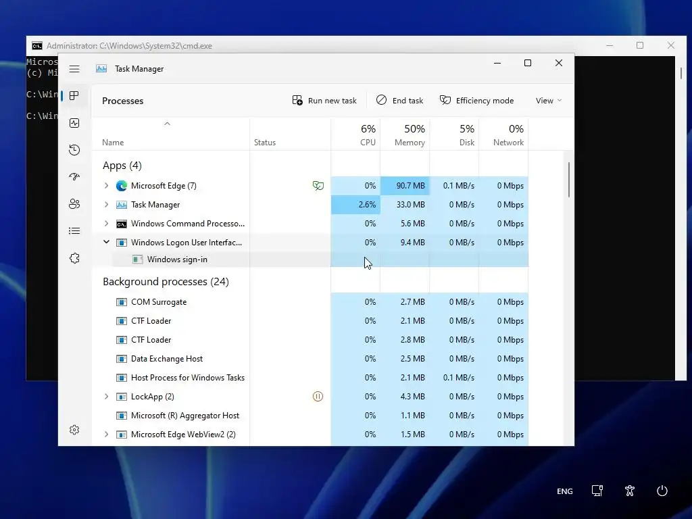Viewport: 692px width, 519px height.
Task: Click the Windows Command Processor icon
Action: tap(122, 224)
